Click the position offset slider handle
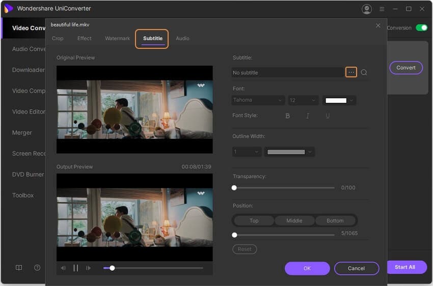Viewport: 433px width, 286px height. click(234, 235)
